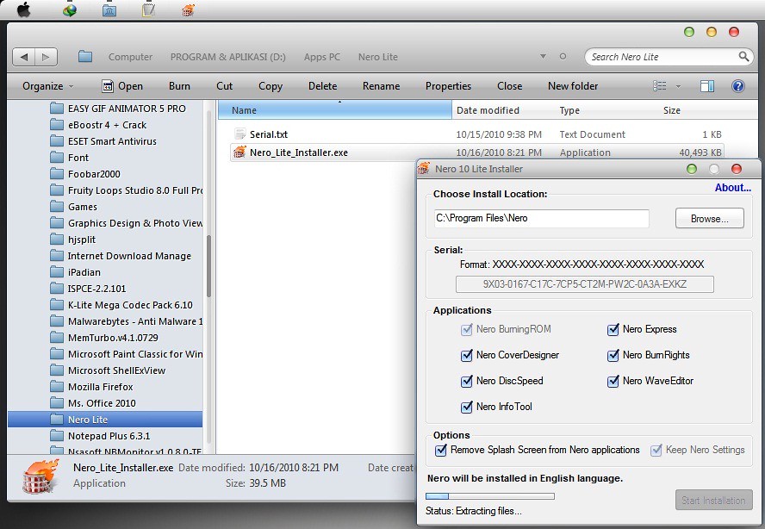Select Ms. Office 2010 folder

point(102,403)
